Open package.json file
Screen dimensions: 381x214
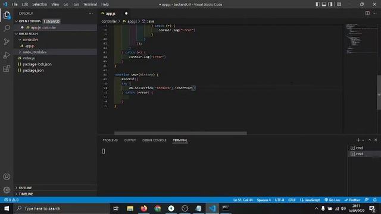pos(55,70)
